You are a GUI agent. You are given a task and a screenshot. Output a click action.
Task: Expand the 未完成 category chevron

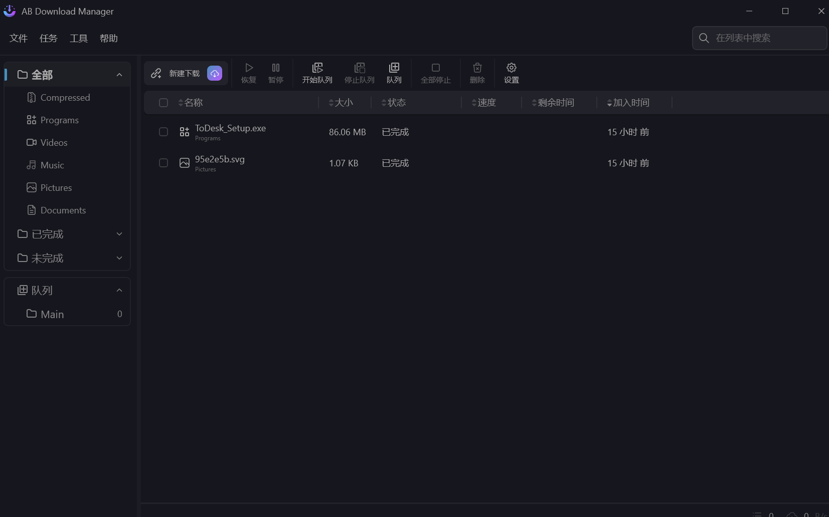point(119,258)
